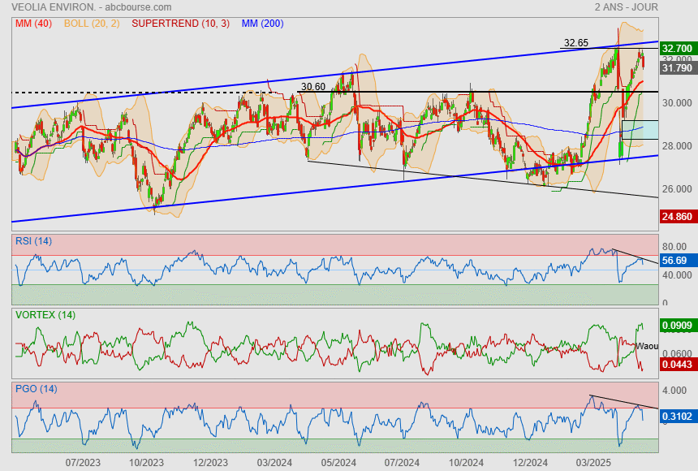This screenshot has width=698, height=471.
Task: Click the 12/2024 date axis label
Action: (x=530, y=463)
